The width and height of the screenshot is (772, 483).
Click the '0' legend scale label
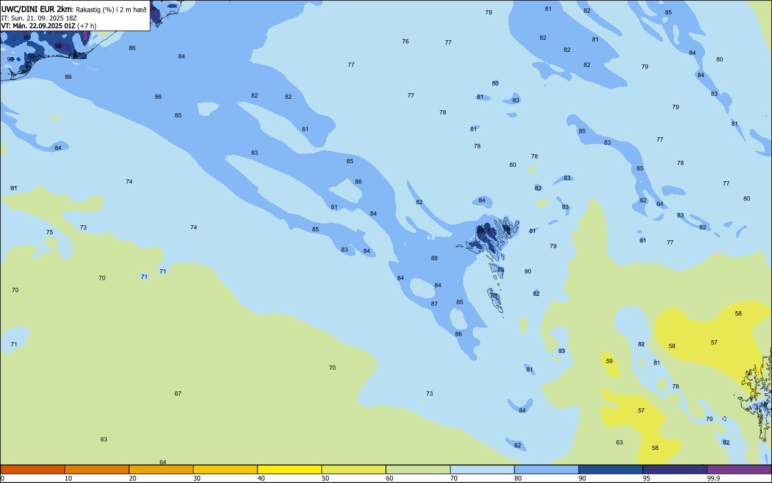(2, 478)
